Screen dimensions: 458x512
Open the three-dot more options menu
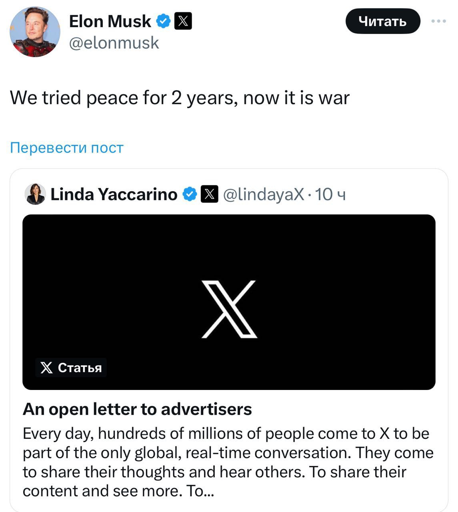439,21
